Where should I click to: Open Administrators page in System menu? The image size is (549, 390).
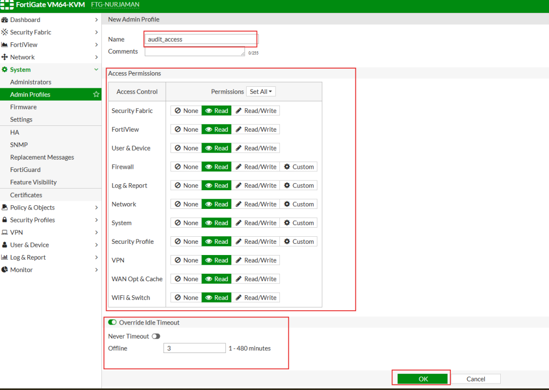[31, 82]
